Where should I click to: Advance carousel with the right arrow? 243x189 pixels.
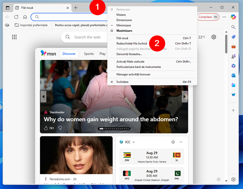184,97
